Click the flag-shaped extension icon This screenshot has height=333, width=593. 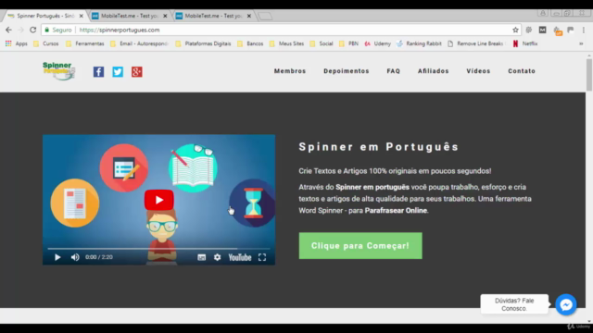pos(571,30)
